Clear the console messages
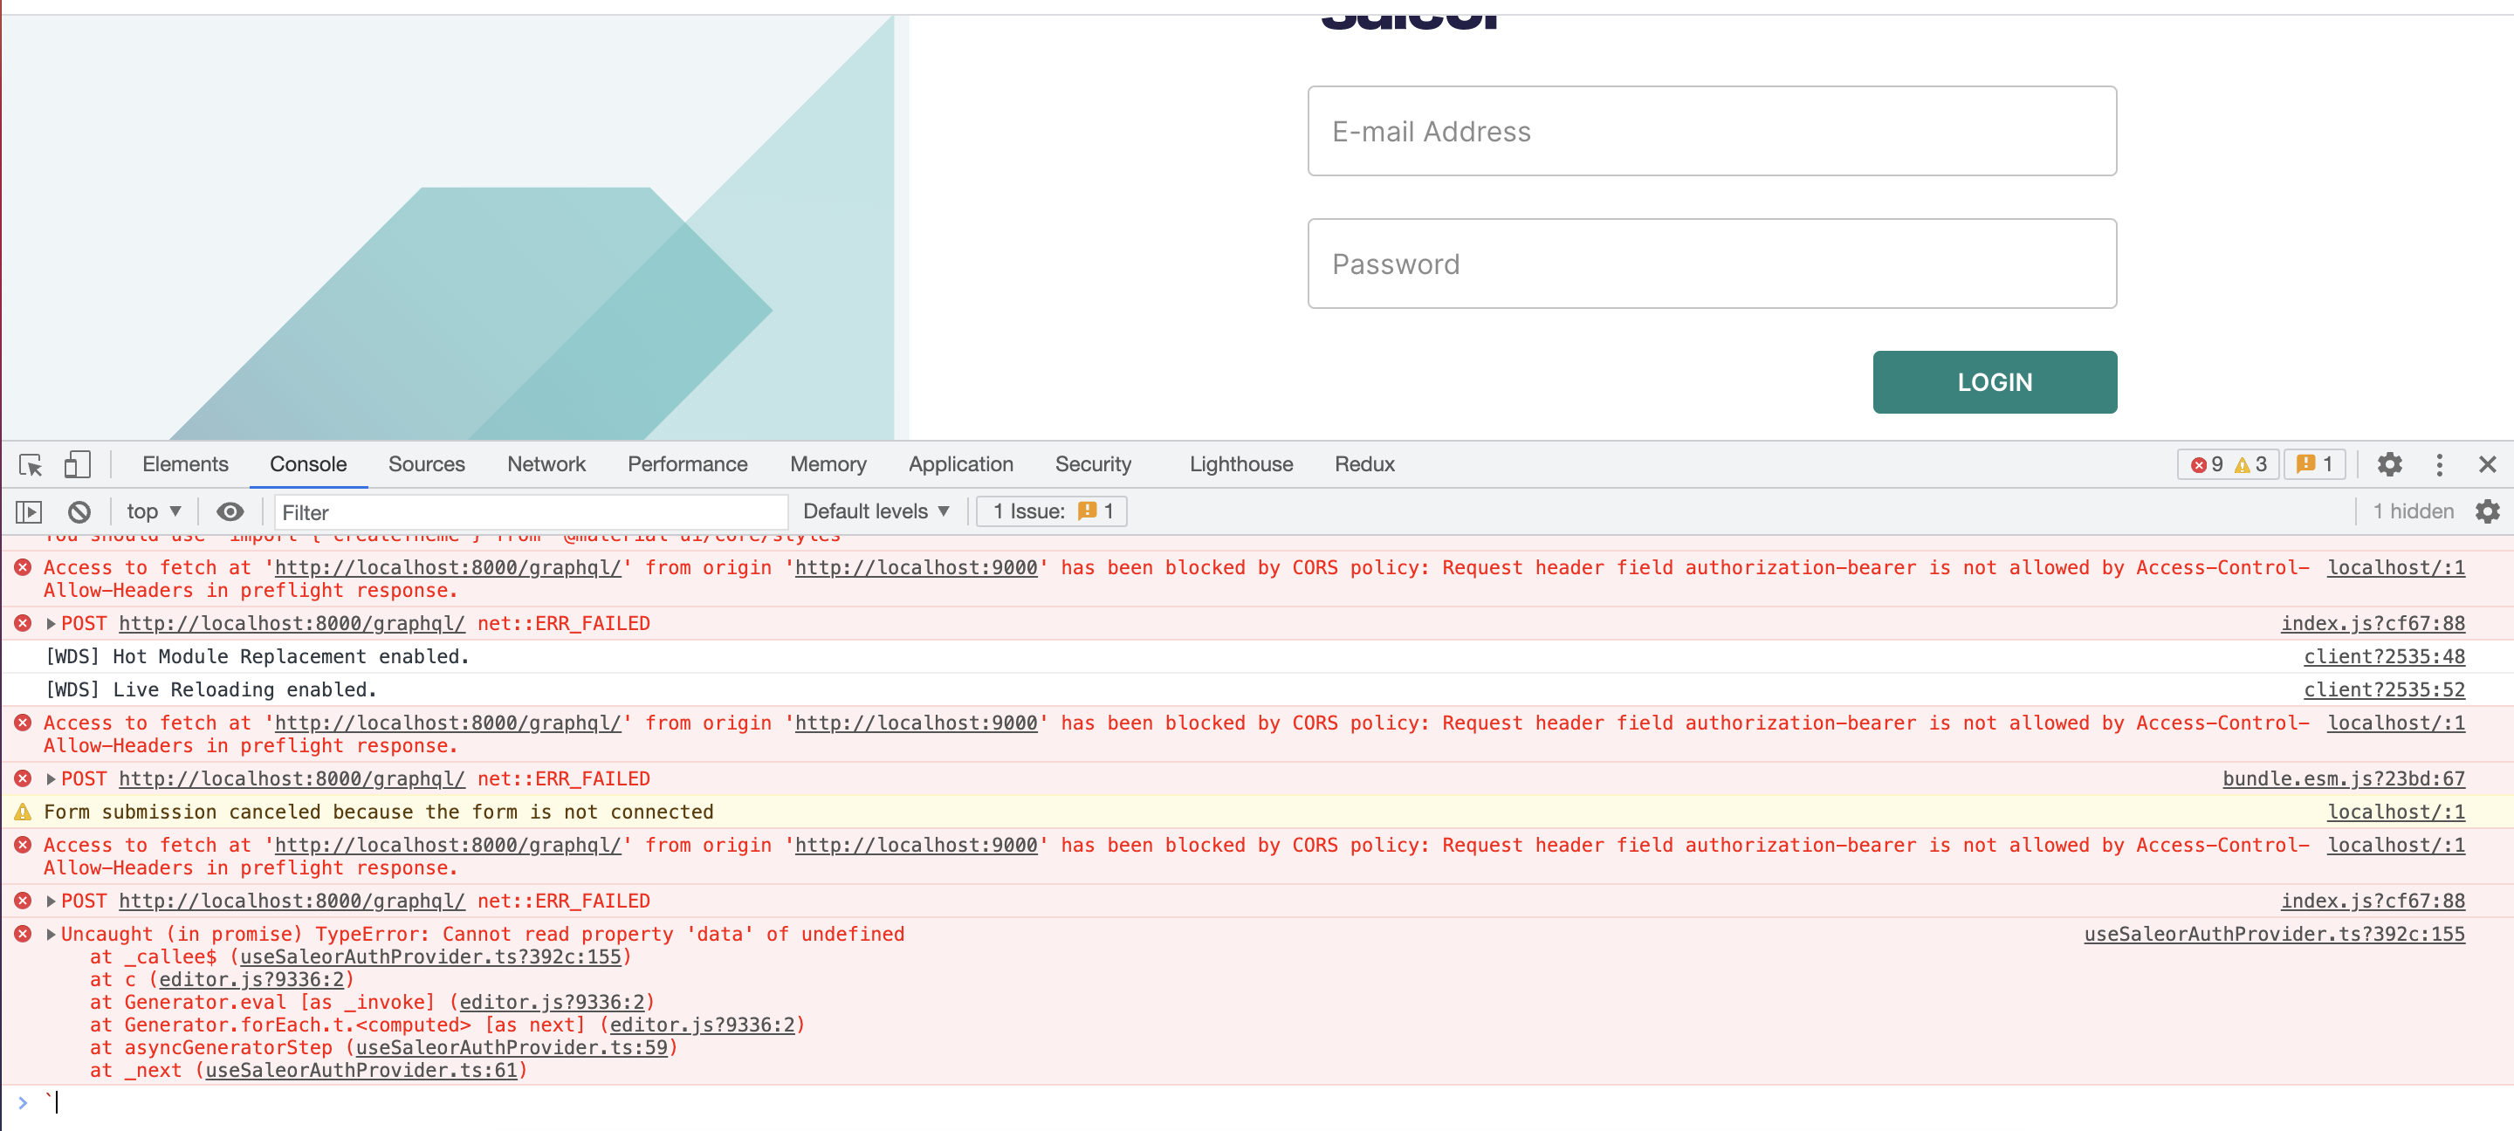This screenshot has height=1131, width=2514. tap(79, 511)
